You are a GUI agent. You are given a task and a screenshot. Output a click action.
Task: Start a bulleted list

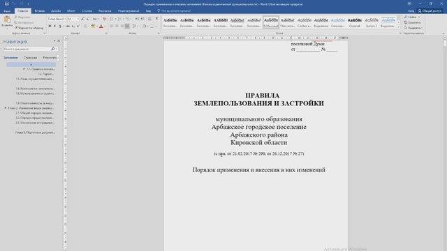[112, 19]
